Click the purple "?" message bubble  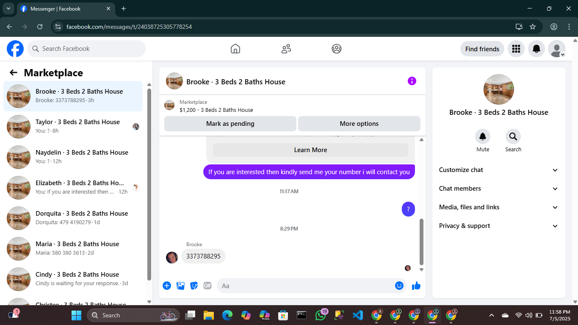(x=408, y=209)
